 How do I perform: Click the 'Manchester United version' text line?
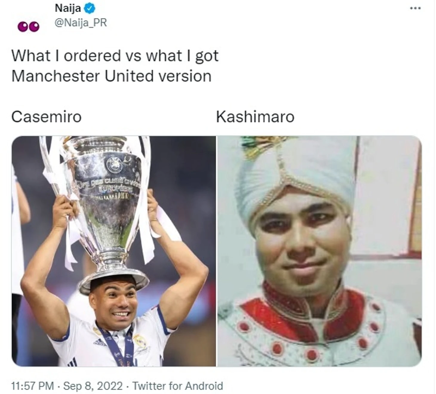pyautogui.click(x=111, y=76)
